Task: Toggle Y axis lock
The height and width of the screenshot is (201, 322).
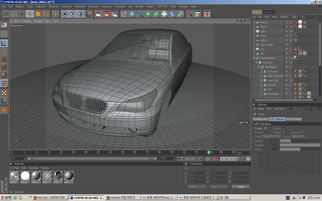Action: 73,14
